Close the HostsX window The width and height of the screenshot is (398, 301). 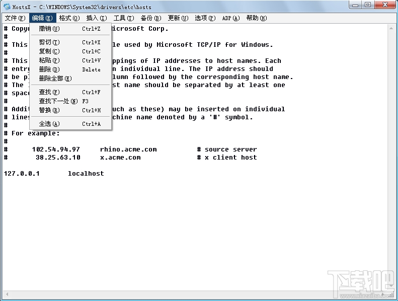[385, 5]
